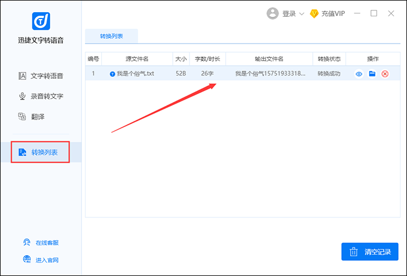407x276 pixels.
Task: Open 充值VIP
Action: pos(333,13)
